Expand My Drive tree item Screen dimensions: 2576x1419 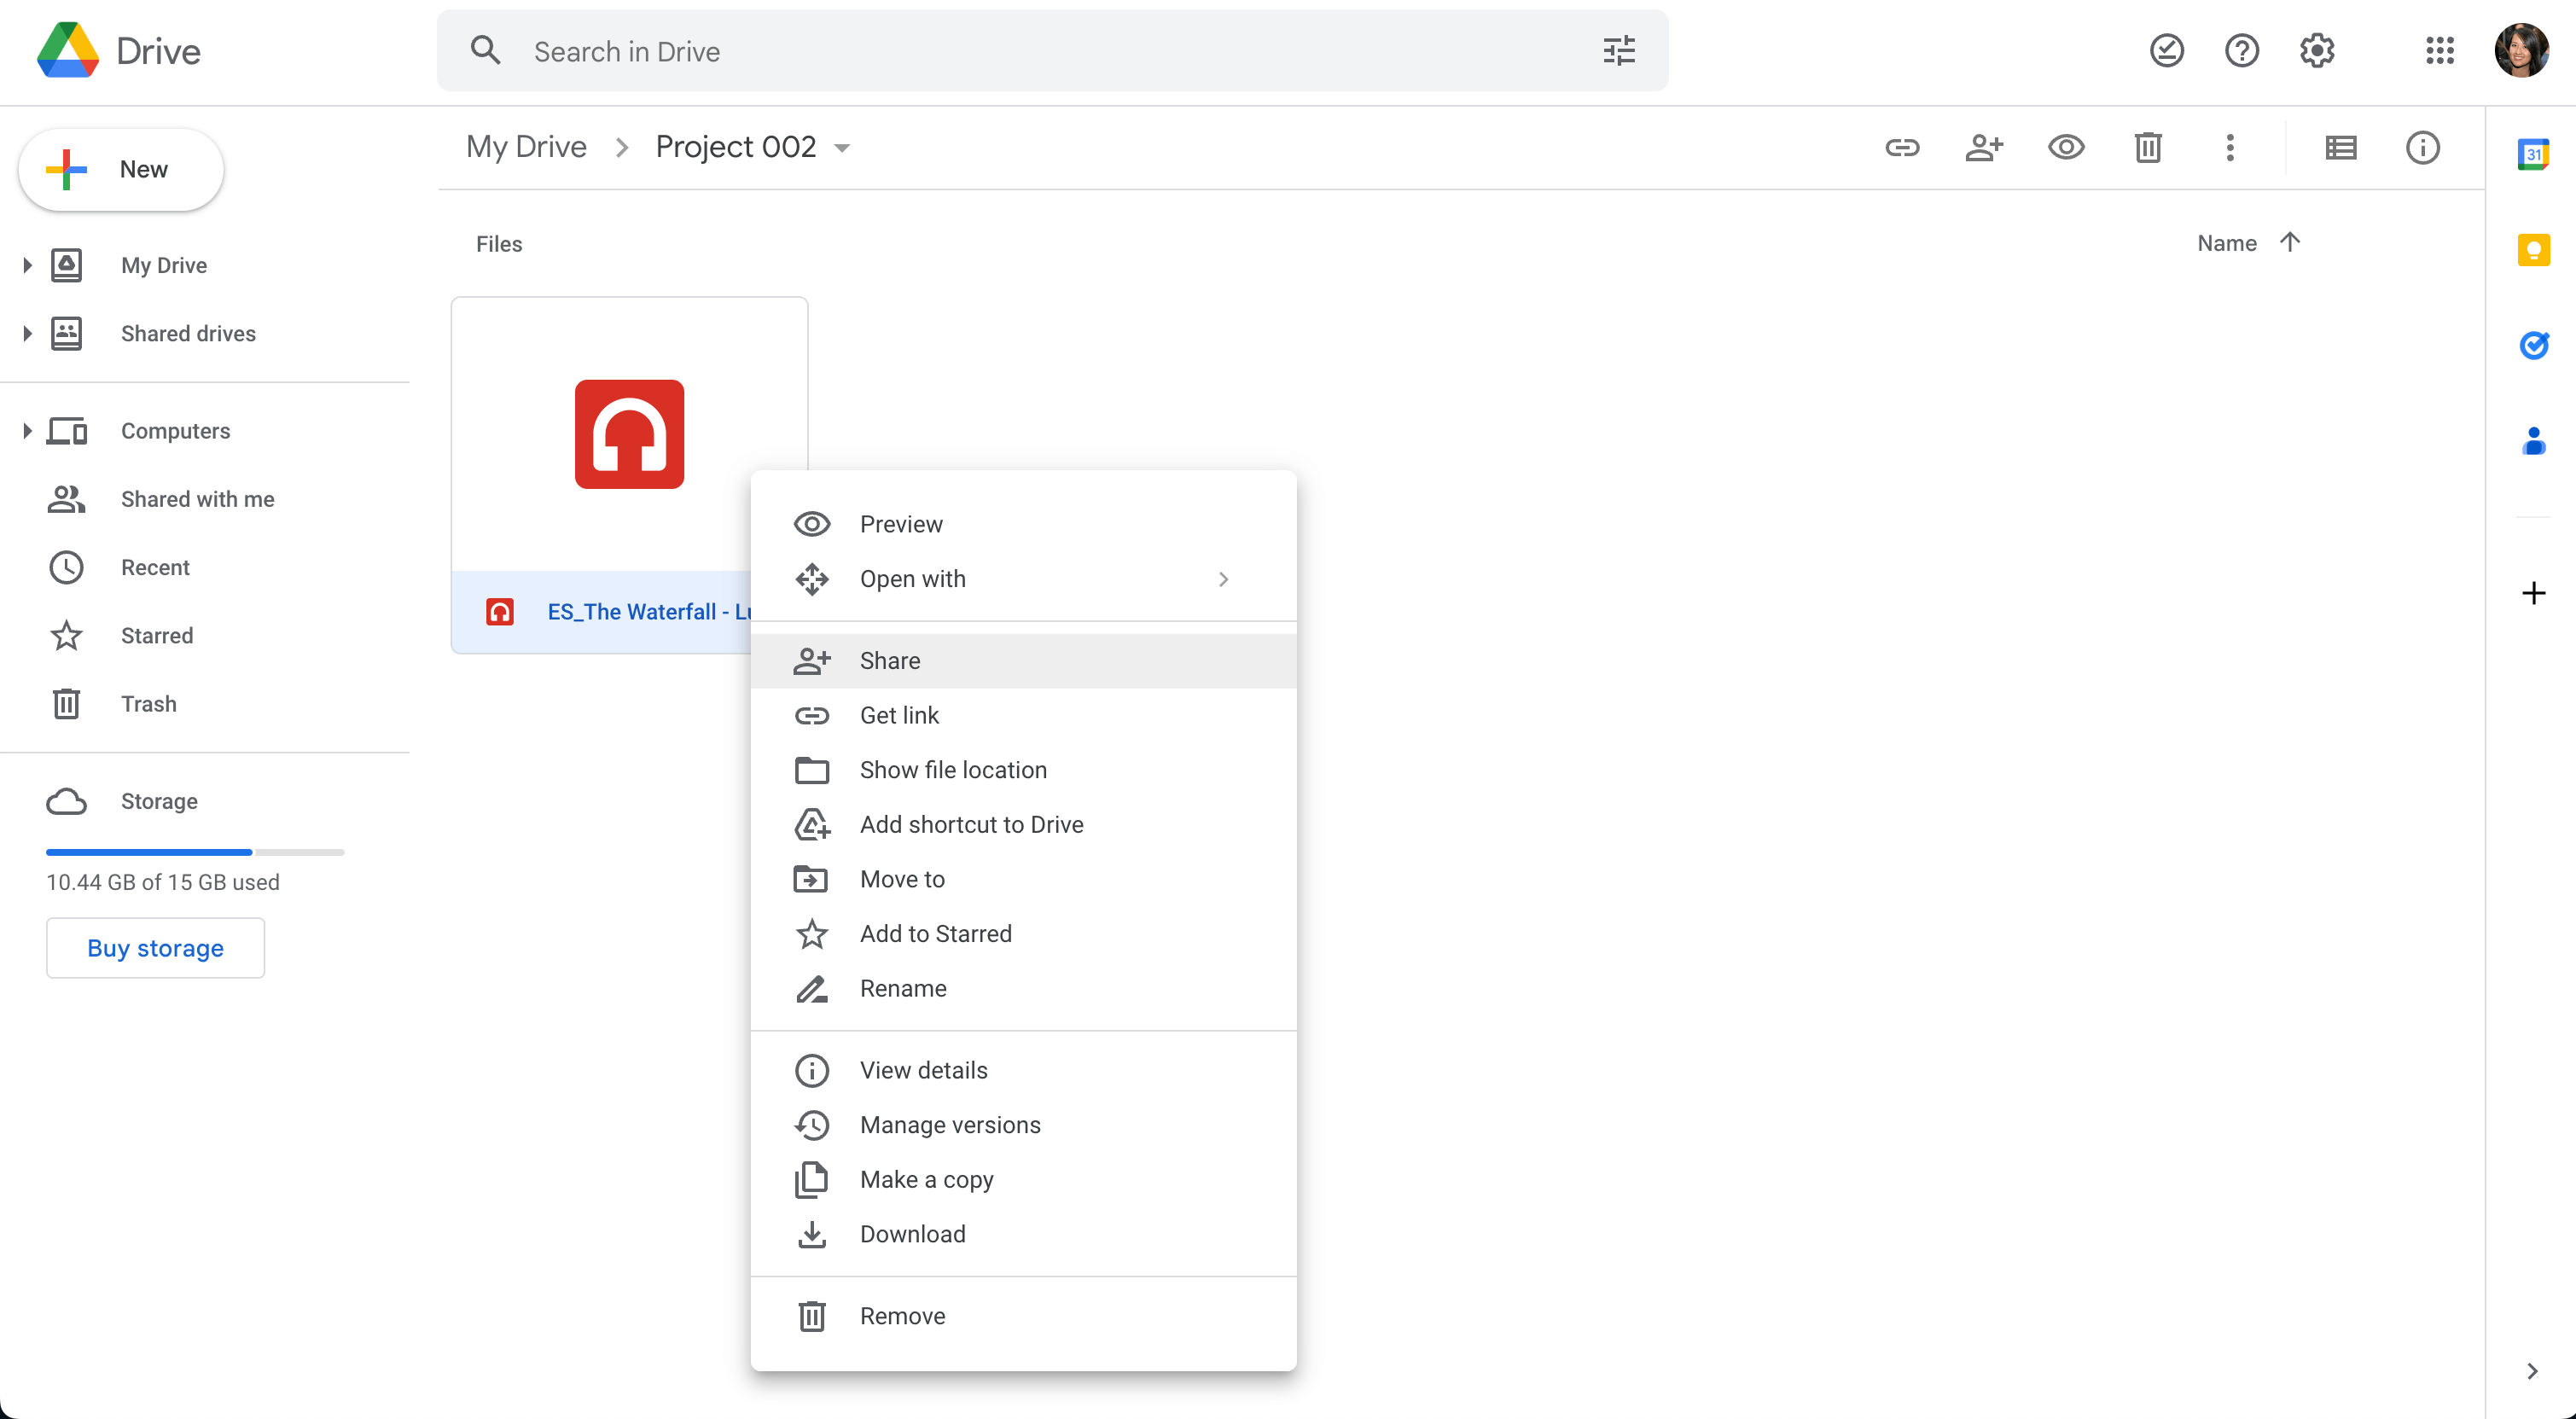(26, 265)
